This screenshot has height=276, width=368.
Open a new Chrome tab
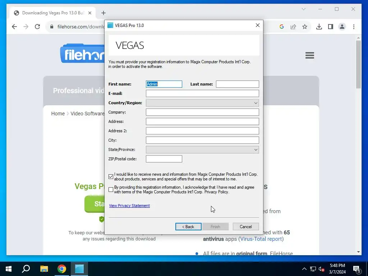[x=103, y=13]
